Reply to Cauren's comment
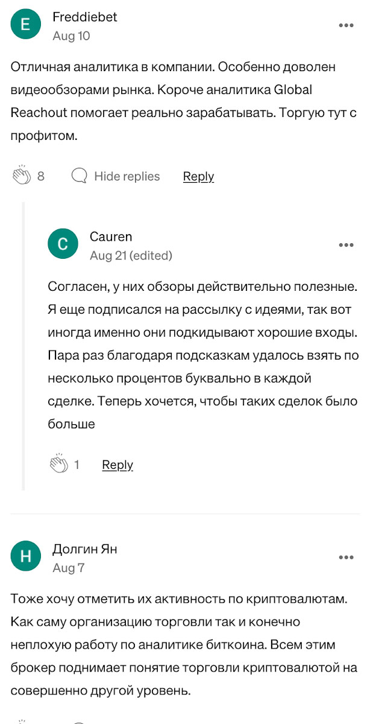 pos(118,465)
